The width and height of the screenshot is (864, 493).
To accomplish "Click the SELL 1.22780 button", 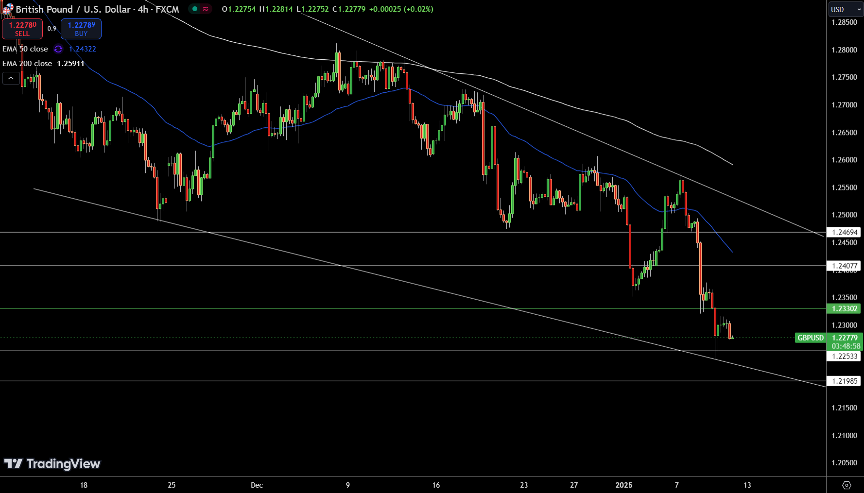I will click(22, 29).
